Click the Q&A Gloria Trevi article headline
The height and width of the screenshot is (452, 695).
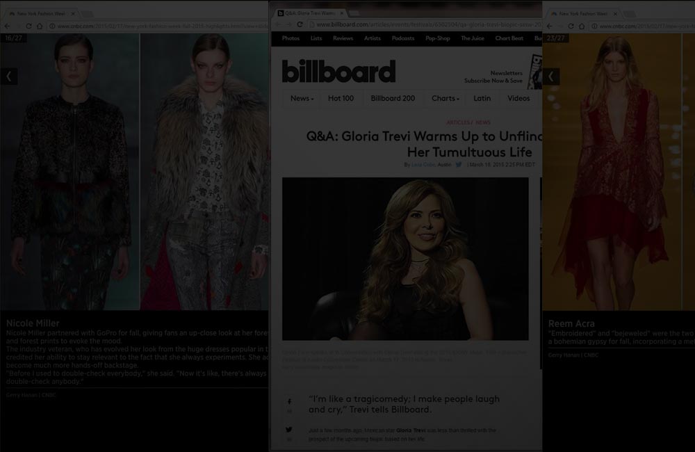tap(424, 144)
